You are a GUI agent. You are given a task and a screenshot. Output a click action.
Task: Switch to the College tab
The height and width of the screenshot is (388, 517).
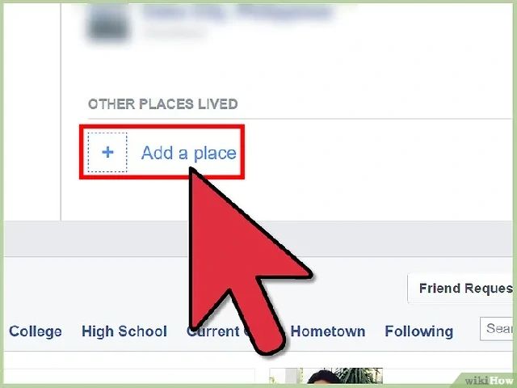36,331
